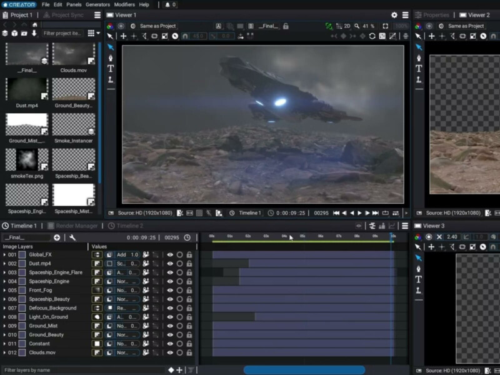Image resolution: width=500 pixels, height=375 pixels.
Task: Click the timeline horizontal zoom scrollbar
Action: coord(304,370)
